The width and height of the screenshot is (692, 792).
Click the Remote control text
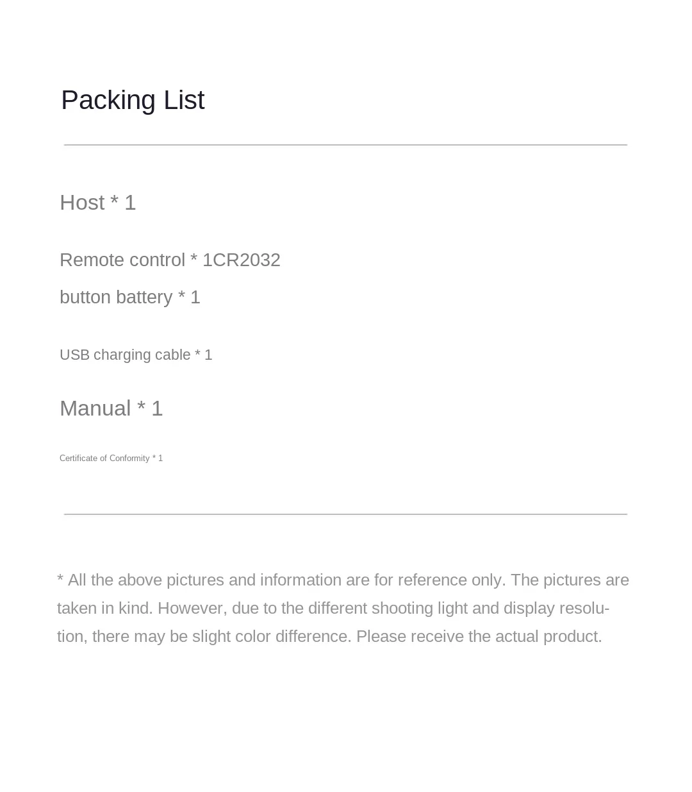(x=122, y=260)
